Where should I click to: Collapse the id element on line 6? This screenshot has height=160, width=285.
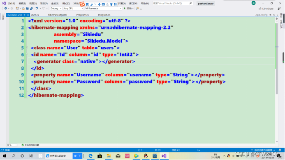click(x=27, y=54)
